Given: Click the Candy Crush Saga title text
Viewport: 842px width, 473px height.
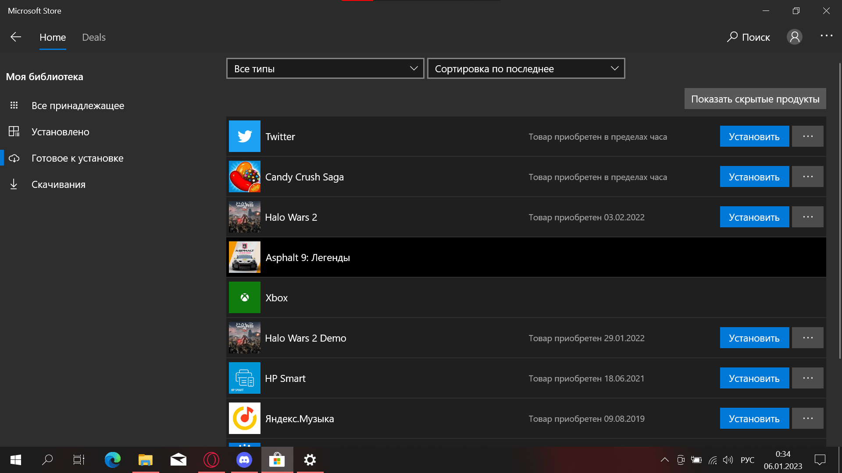Looking at the screenshot, I should [x=304, y=177].
